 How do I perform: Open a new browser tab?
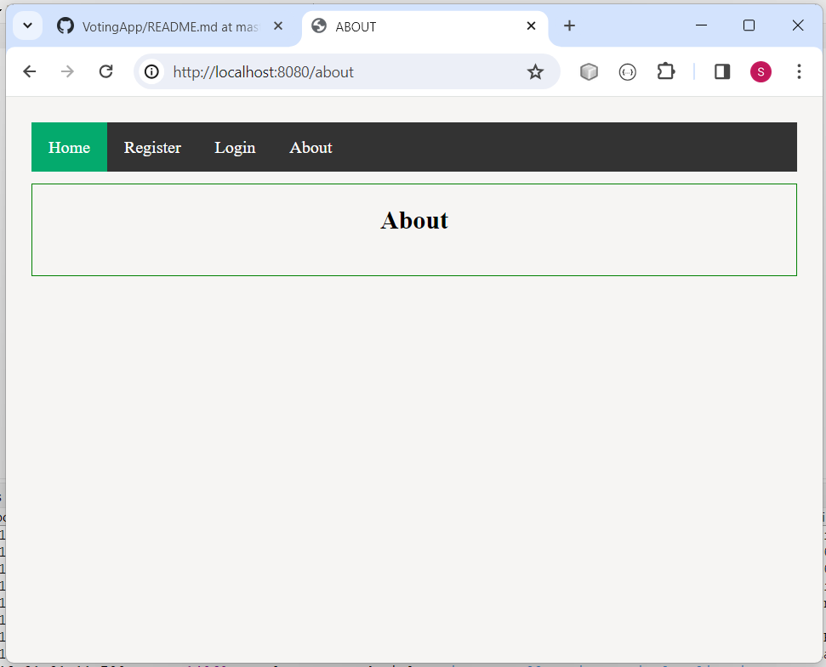569,25
